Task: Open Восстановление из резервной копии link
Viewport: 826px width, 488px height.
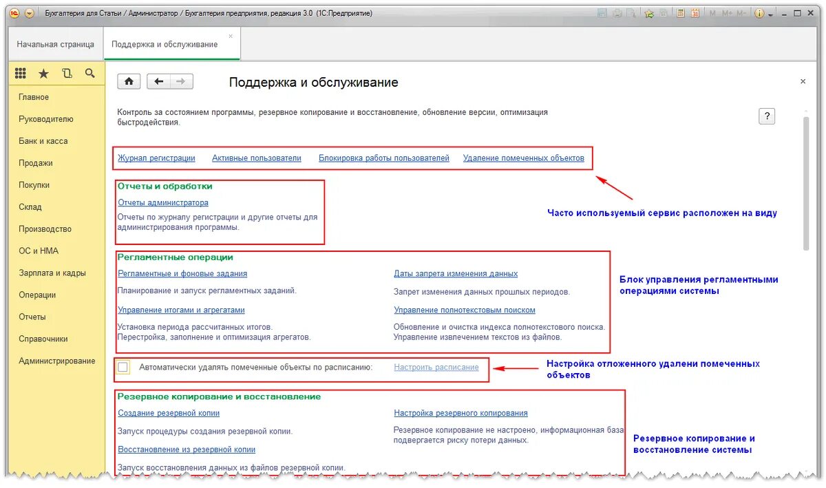Action: pyautogui.click(x=187, y=450)
